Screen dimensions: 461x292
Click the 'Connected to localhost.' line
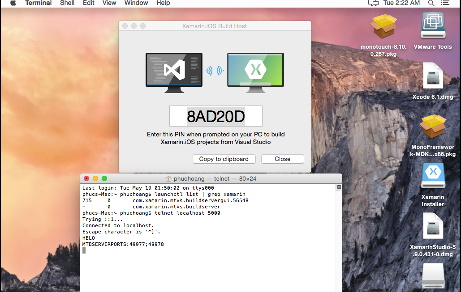[118, 225]
